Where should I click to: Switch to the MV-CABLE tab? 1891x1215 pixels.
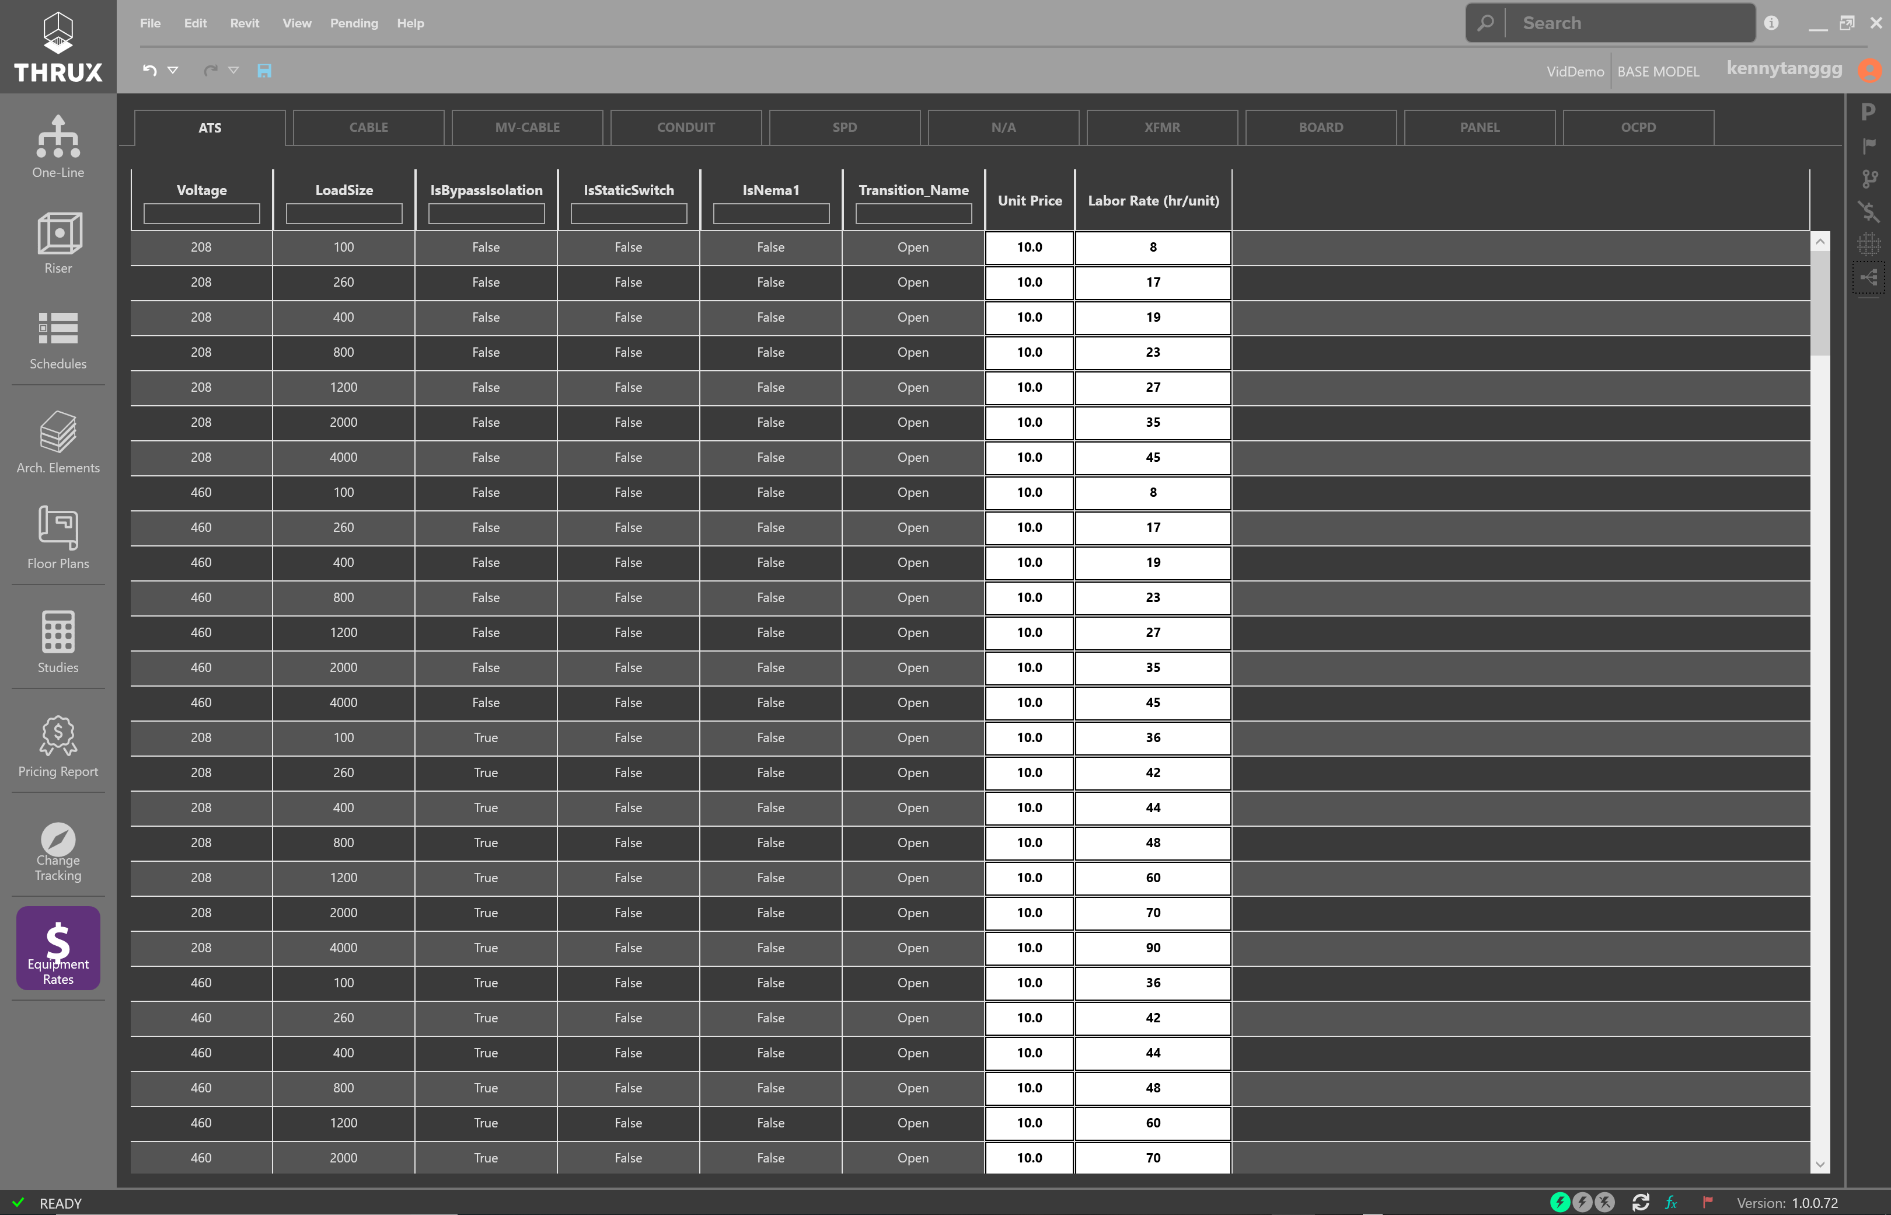(527, 127)
